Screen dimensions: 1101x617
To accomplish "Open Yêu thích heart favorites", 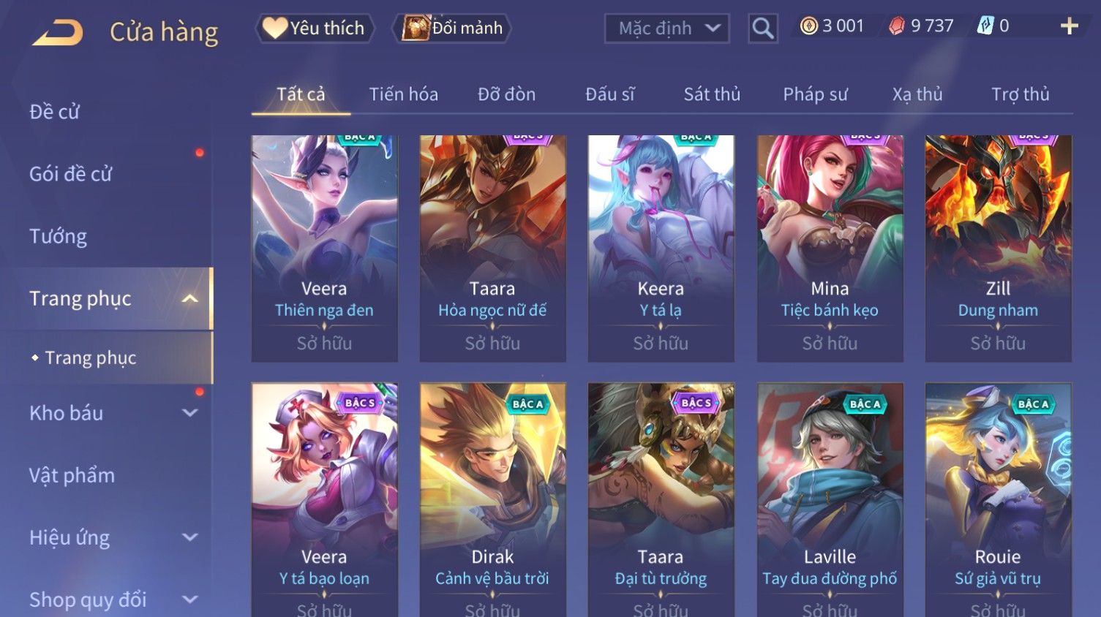I will (315, 29).
